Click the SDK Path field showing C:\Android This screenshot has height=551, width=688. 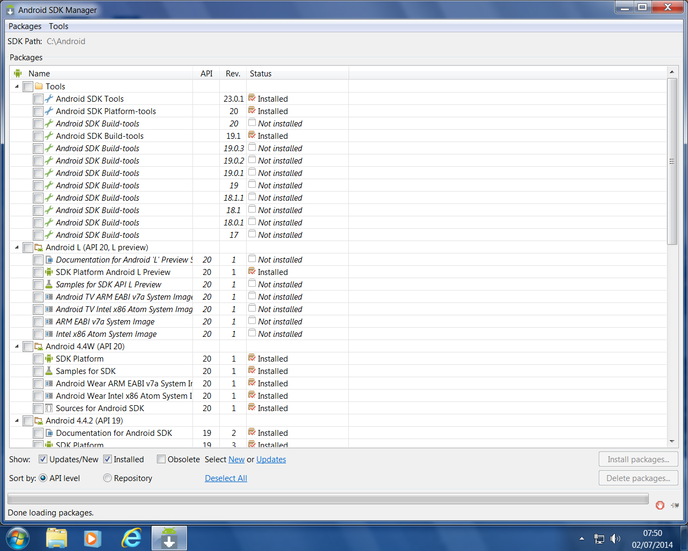point(66,41)
